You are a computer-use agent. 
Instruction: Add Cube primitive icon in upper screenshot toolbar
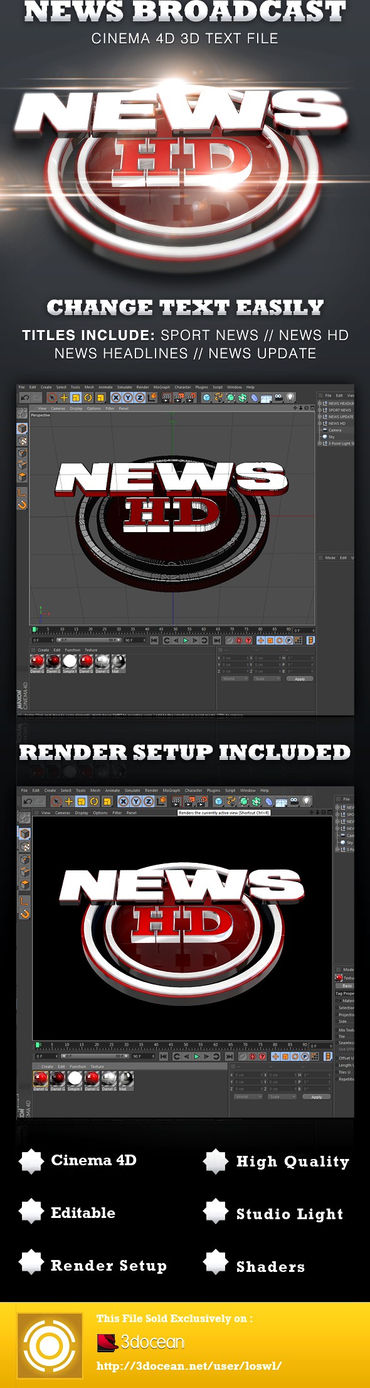(x=206, y=397)
